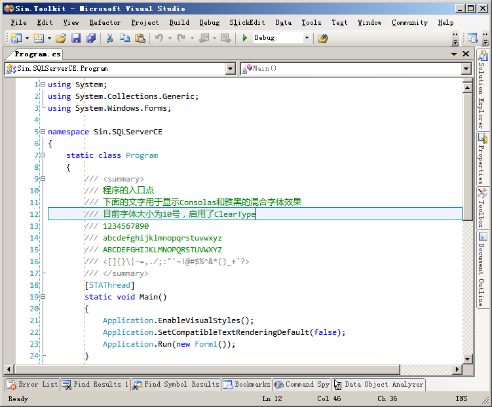Save the current file with Save icon
Image resolution: width=492 pixels, height=407 pixels.
pyautogui.click(x=76, y=38)
